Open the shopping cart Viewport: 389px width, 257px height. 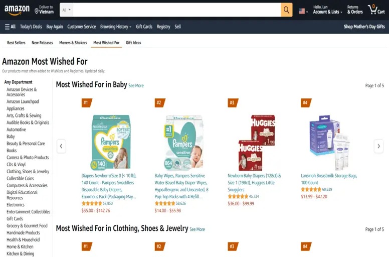point(376,10)
